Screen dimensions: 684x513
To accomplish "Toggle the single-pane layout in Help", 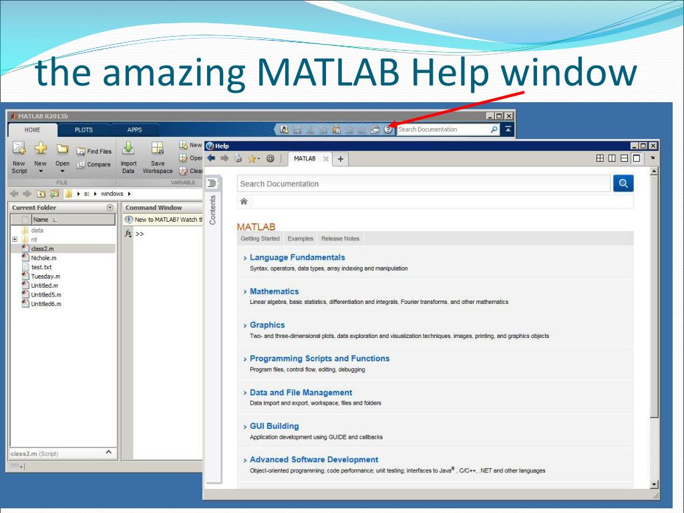I will click(637, 158).
